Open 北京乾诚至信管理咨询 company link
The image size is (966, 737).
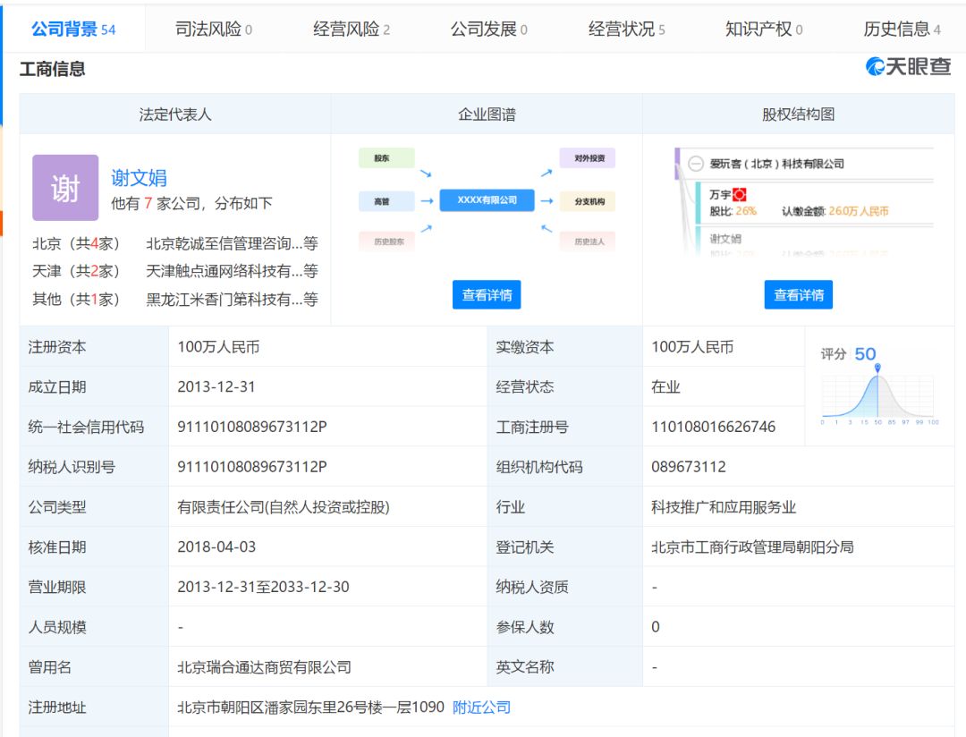(231, 243)
